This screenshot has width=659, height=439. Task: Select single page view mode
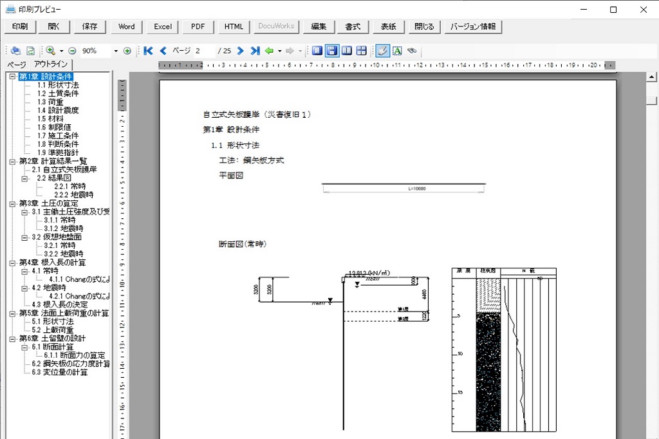tap(317, 51)
